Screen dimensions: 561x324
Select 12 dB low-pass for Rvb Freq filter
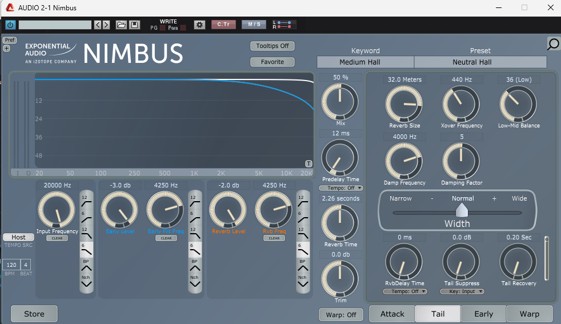(303, 233)
